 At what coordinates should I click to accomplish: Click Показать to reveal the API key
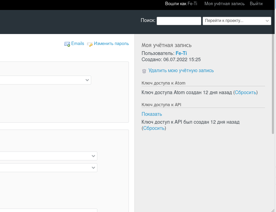pos(152,114)
